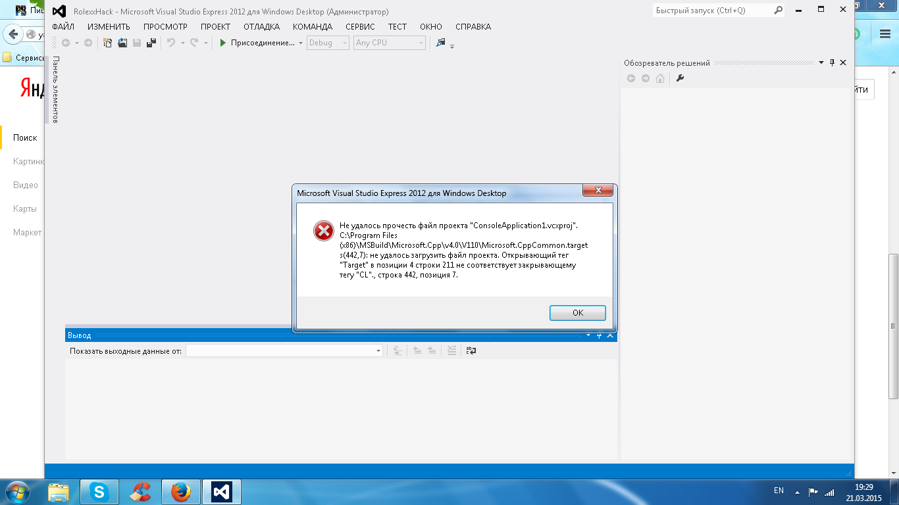Click the Undo toolbar icon

click(x=171, y=43)
